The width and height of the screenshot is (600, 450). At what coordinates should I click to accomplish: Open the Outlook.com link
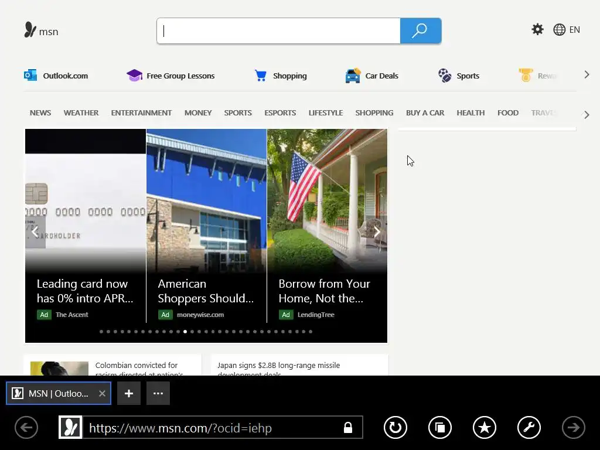point(66,76)
